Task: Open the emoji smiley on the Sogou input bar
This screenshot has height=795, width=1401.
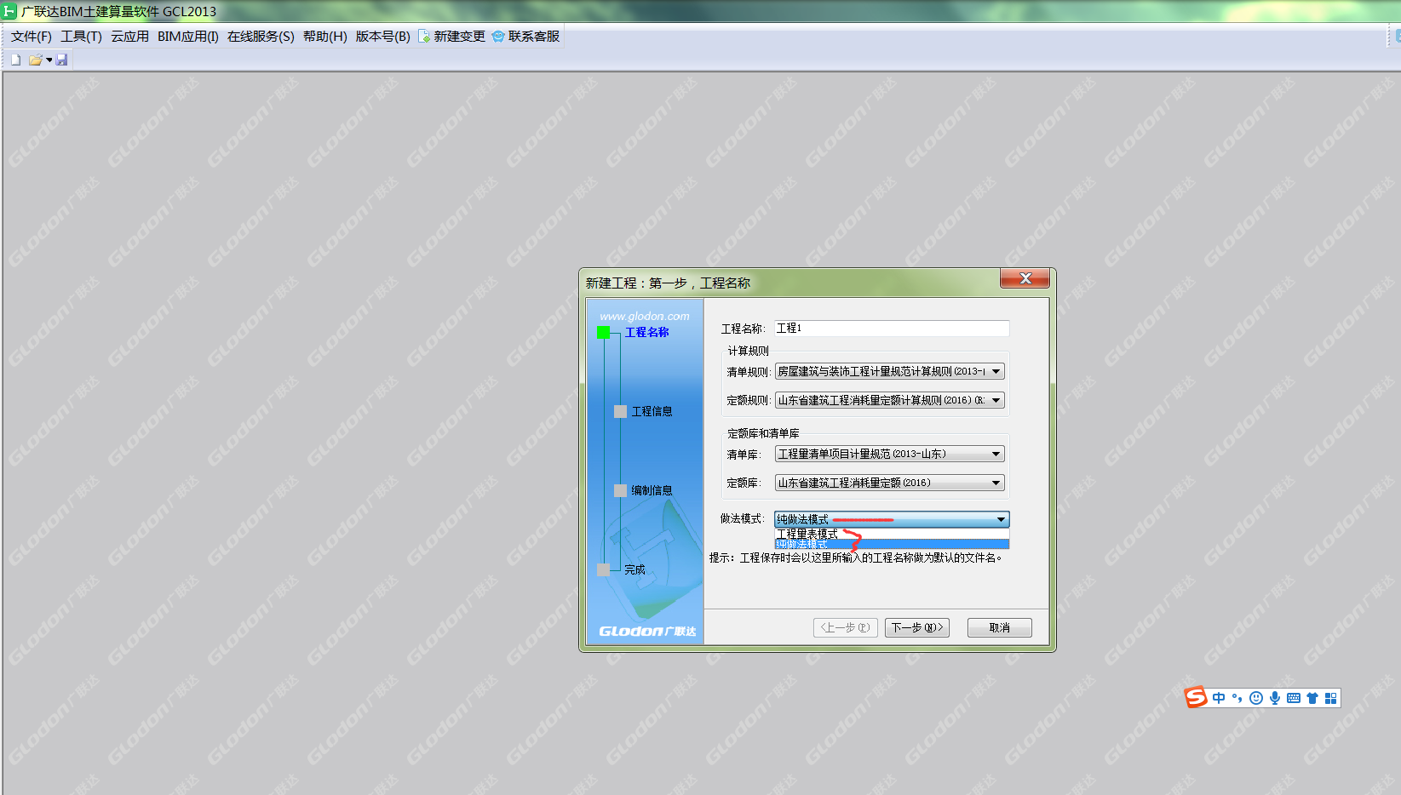Action: 1256,698
